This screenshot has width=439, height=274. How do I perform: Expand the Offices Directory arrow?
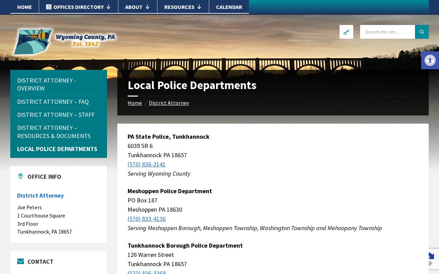[x=108, y=7]
